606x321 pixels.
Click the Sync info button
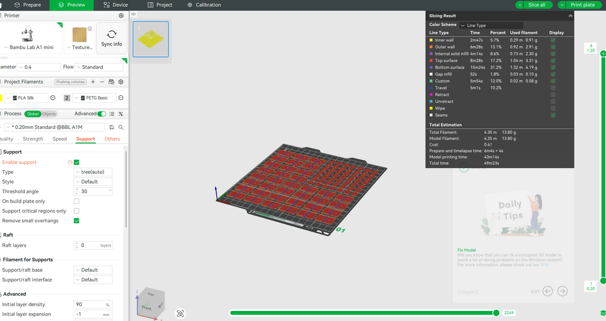click(111, 38)
